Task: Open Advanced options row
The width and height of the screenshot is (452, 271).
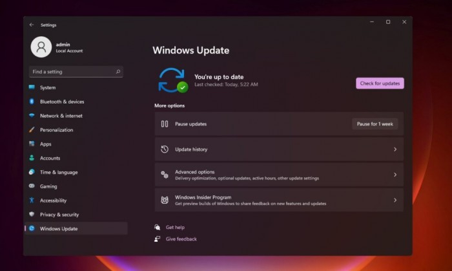Action: click(x=279, y=175)
